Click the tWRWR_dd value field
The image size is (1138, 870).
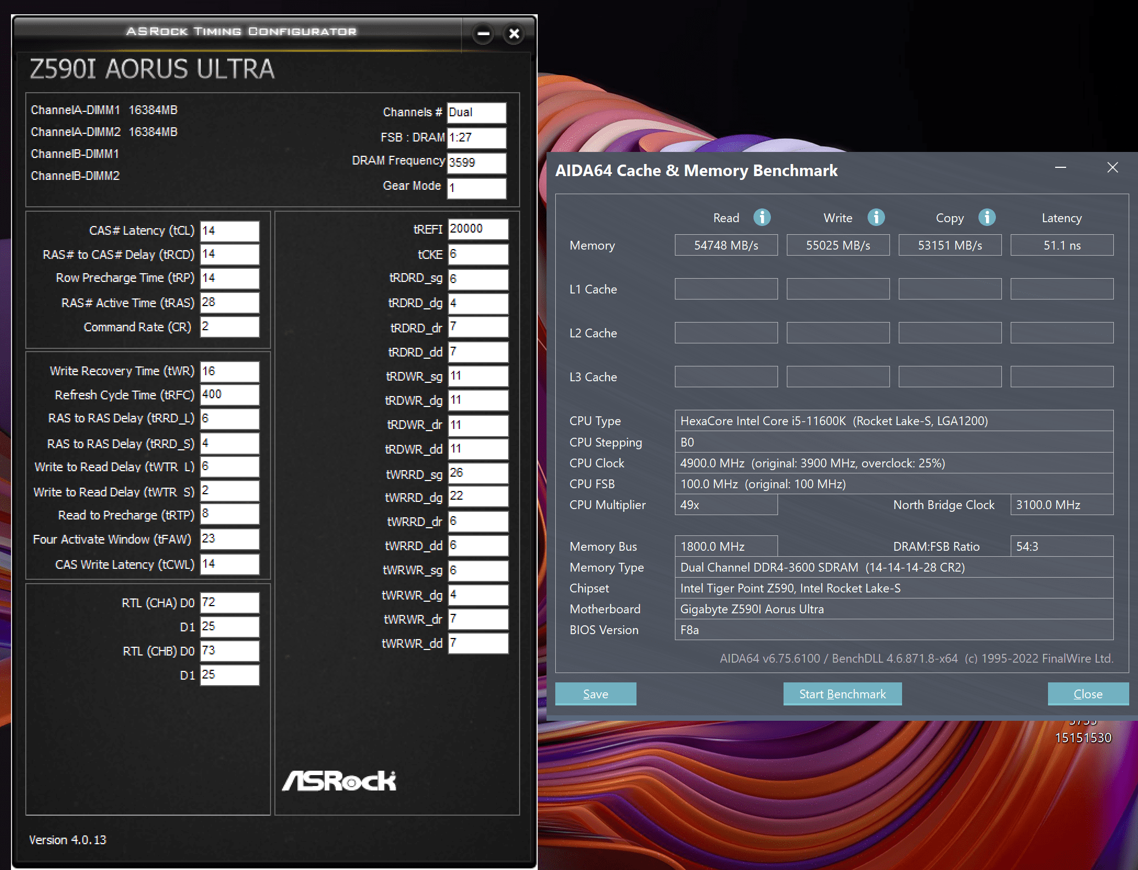click(478, 643)
